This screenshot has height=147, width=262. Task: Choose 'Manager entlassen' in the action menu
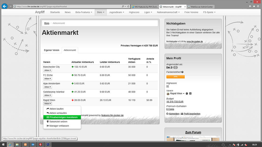(59, 126)
